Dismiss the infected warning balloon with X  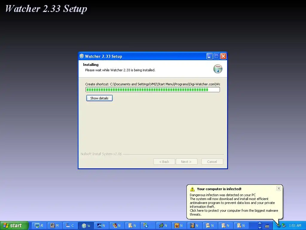click(x=279, y=188)
